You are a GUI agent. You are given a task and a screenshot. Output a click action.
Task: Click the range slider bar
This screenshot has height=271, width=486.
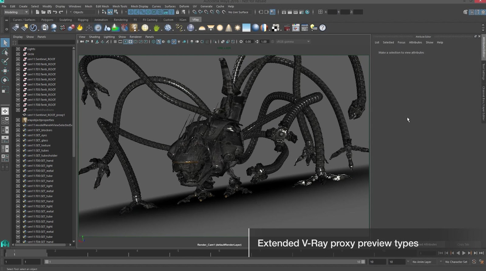(205, 262)
